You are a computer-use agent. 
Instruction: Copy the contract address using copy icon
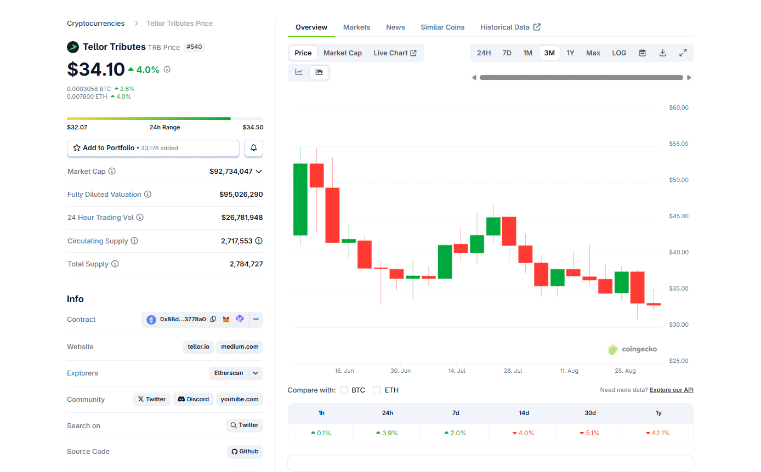click(213, 319)
